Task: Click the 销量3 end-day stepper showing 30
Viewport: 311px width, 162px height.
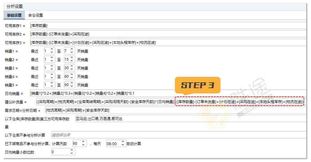Action: pyautogui.click(x=69, y=68)
